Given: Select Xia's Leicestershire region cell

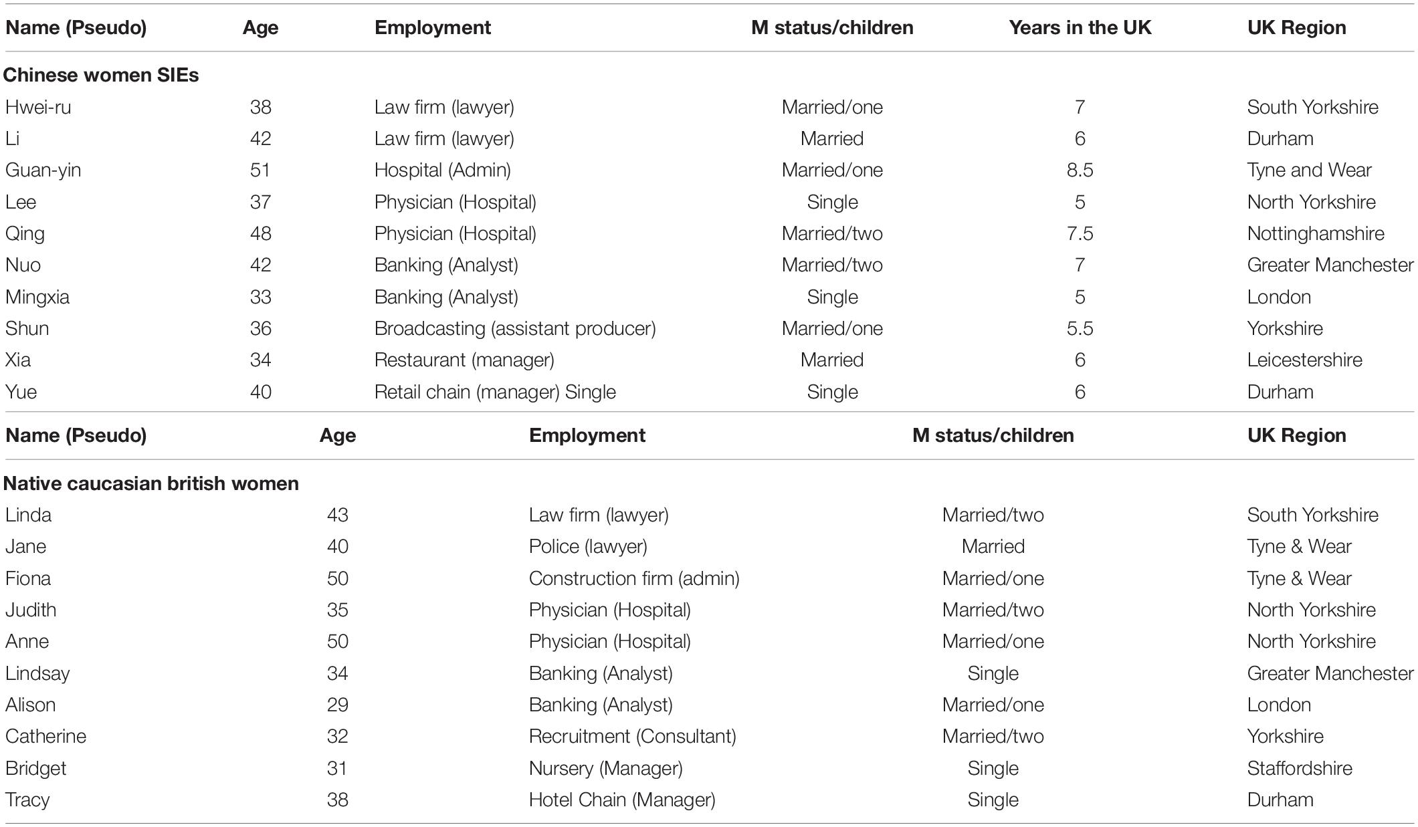Looking at the screenshot, I should 1304,360.
